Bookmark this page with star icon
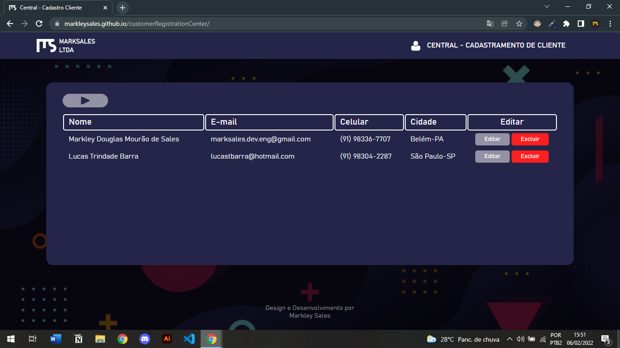The height and width of the screenshot is (348, 620). click(x=519, y=24)
